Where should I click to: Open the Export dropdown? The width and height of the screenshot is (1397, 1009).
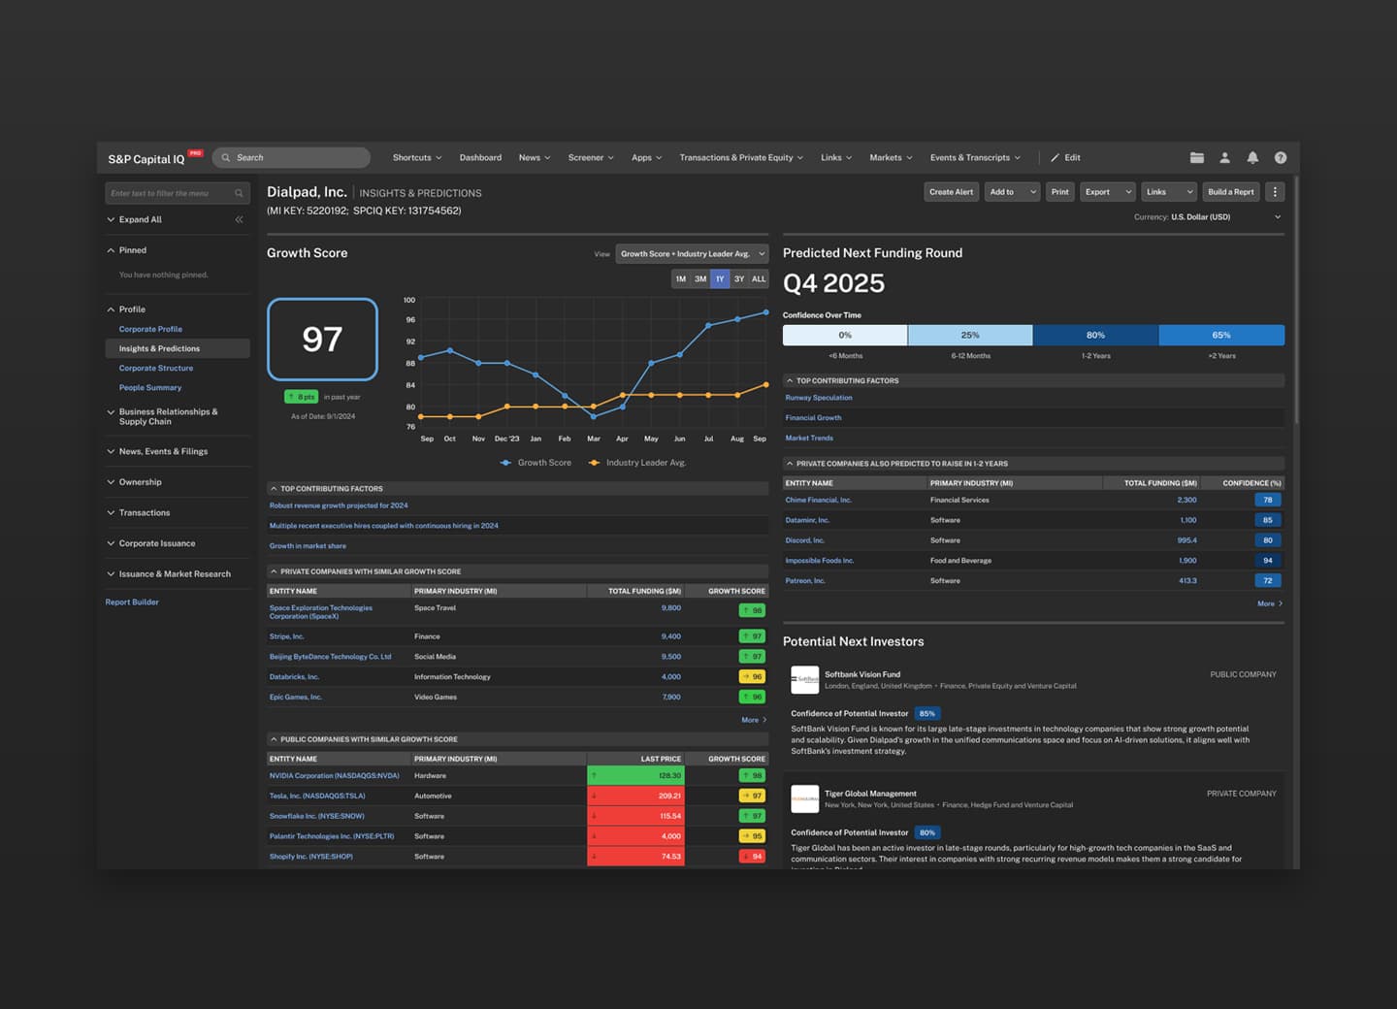(x=1108, y=192)
